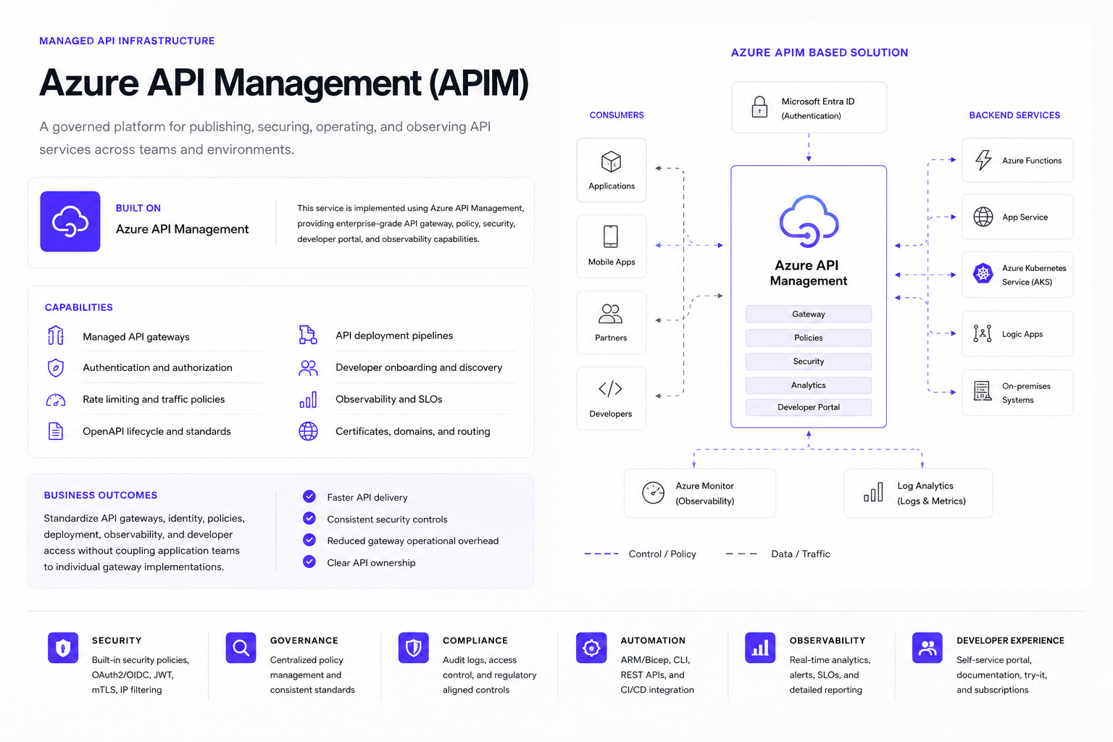Viewport: 1113px width, 742px height.
Task: Click the Observability and SLOs bar chart icon
Action: click(x=308, y=400)
